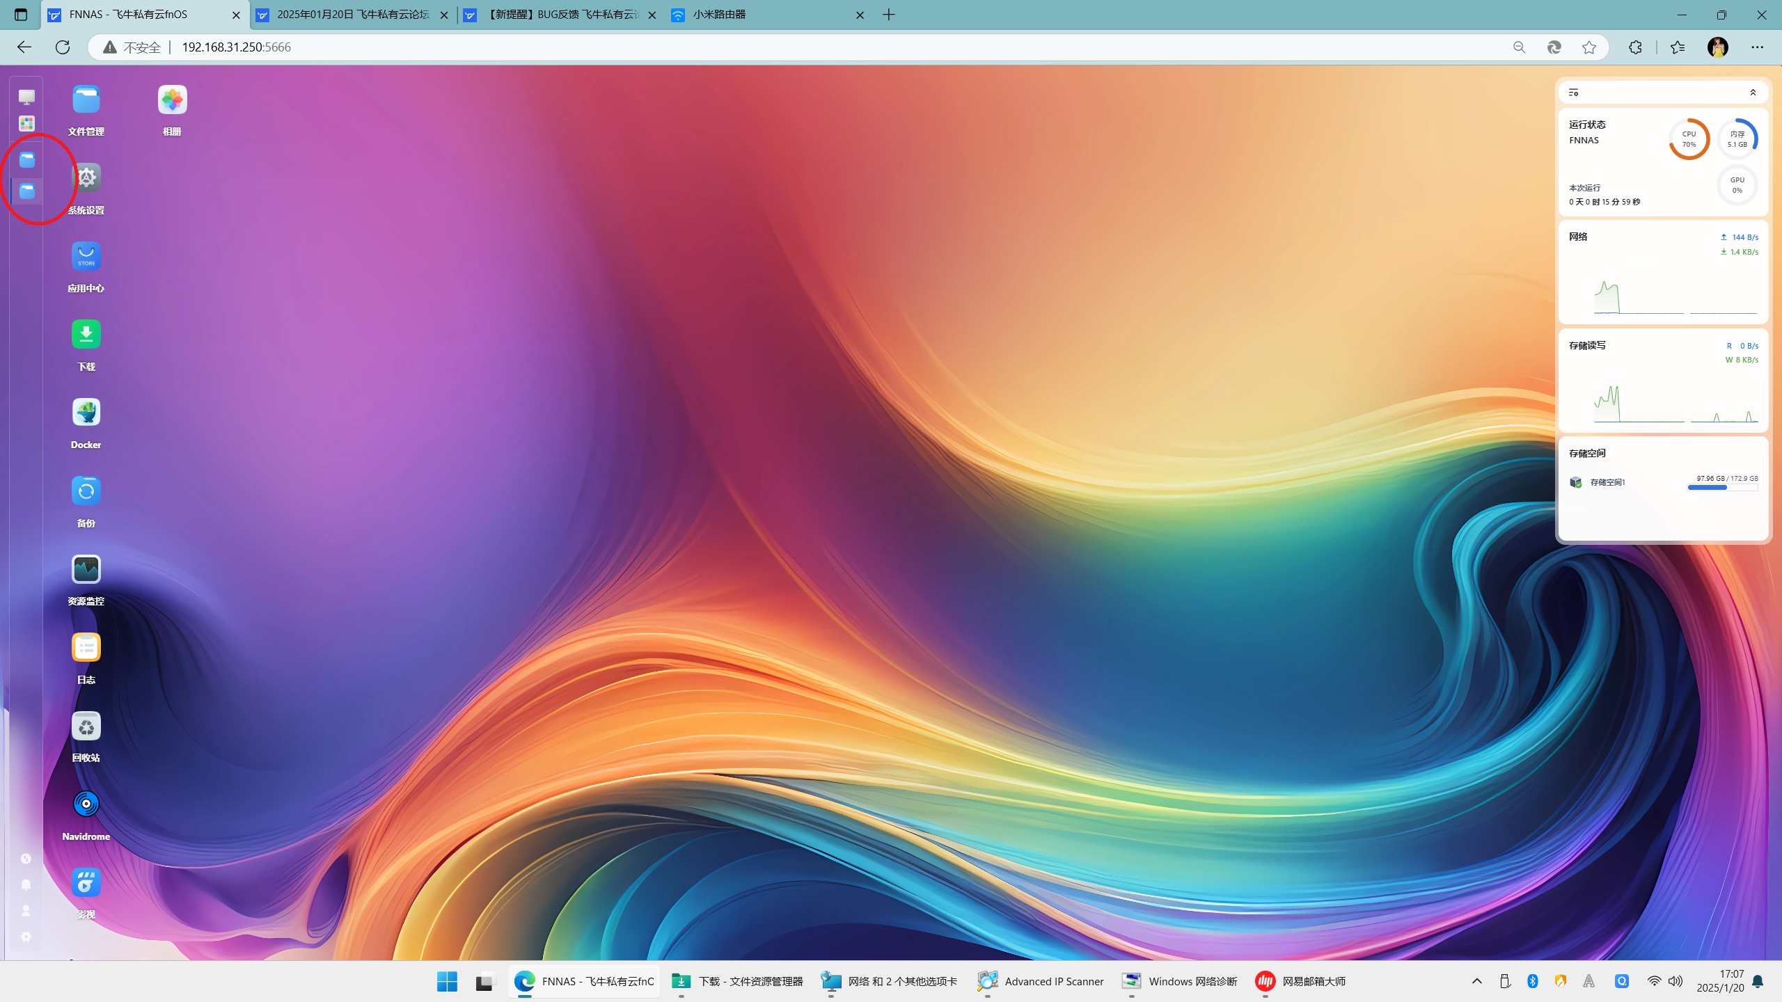The image size is (1782, 1002).
Task: Open the favorites list button
Action: coord(1678,47)
